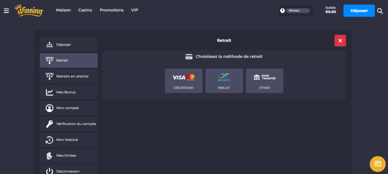
Task: Click the Visa Mastercard logo
Action: [x=183, y=77]
